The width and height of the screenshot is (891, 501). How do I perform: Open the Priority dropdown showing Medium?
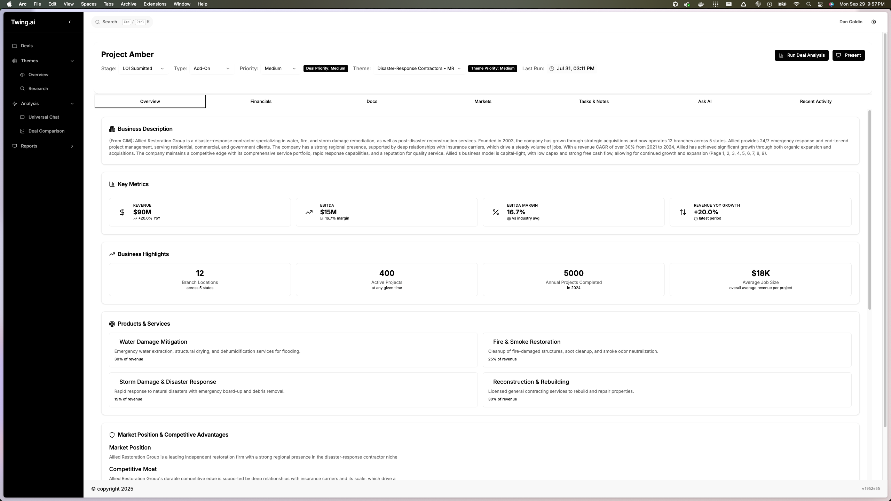pyautogui.click(x=280, y=69)
